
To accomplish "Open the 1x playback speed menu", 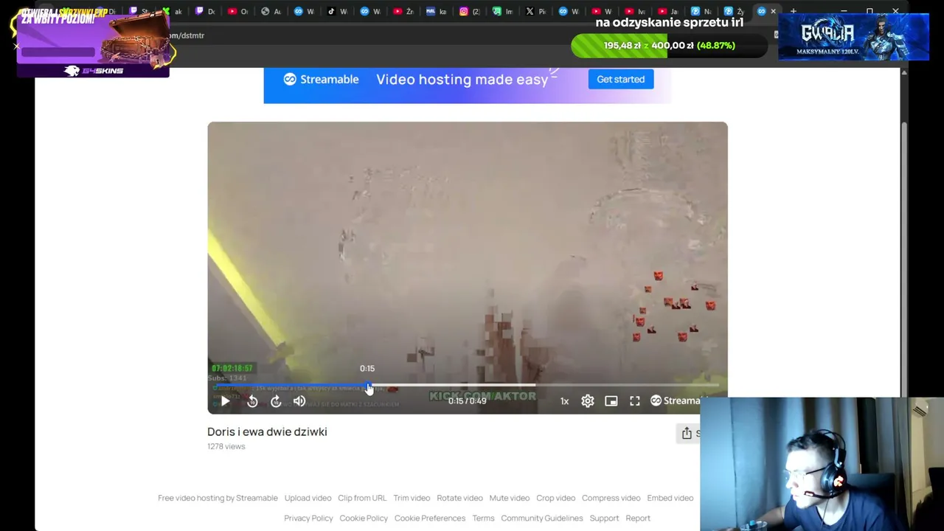I will (x=564, y=401).
